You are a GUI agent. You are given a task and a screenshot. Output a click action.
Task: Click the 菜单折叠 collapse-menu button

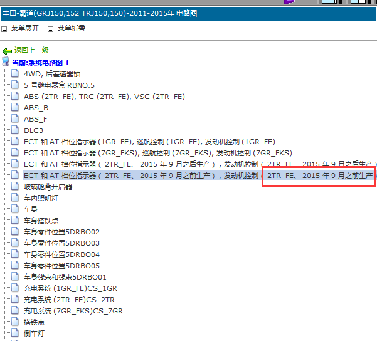(x=72, y=28)
